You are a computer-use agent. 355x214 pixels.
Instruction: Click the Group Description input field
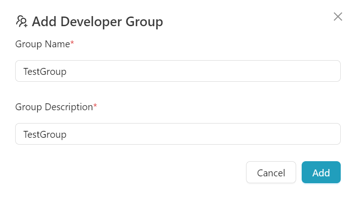pyautogui.click(x=177, y=134)
